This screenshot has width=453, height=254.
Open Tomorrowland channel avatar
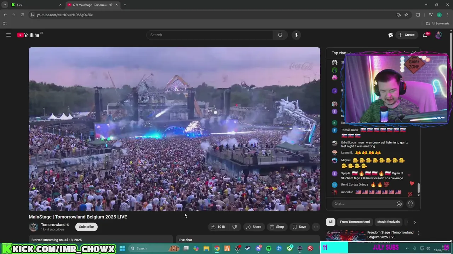click(x=33, y=227)
